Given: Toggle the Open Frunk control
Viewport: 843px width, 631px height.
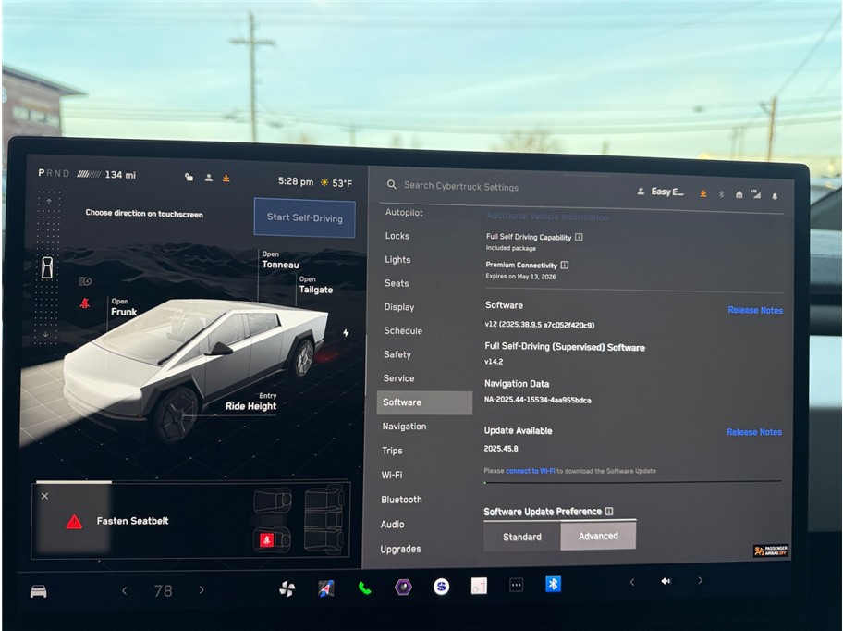Looking at the screenshot, I should pos(123,307).
